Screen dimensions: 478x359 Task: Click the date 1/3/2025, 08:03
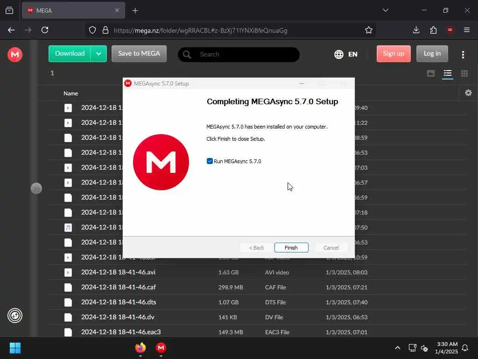pyautogui.click(x=347, y=273)
